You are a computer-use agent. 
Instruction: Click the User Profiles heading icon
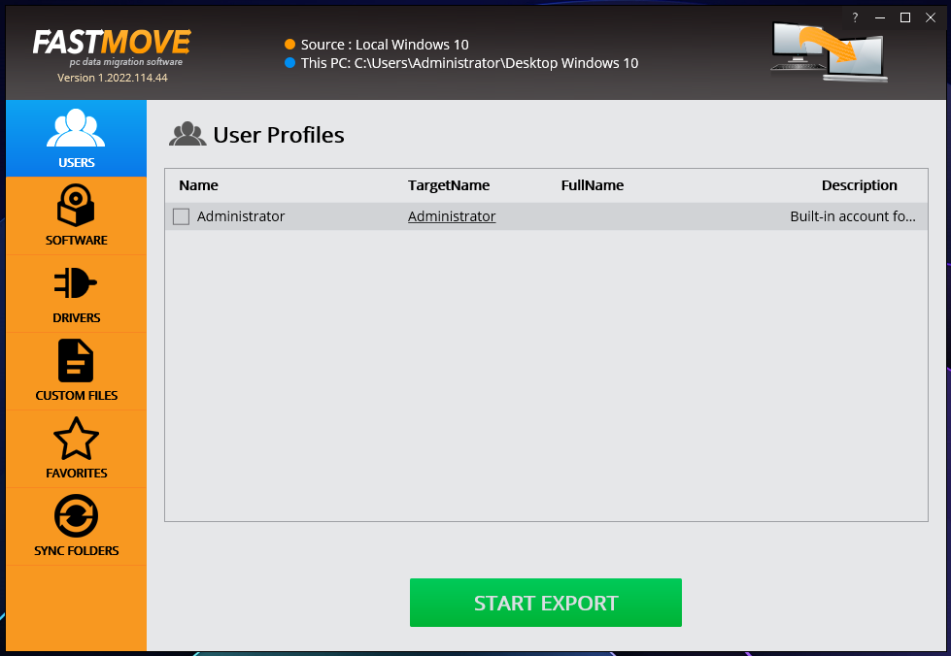pos(187,135)
